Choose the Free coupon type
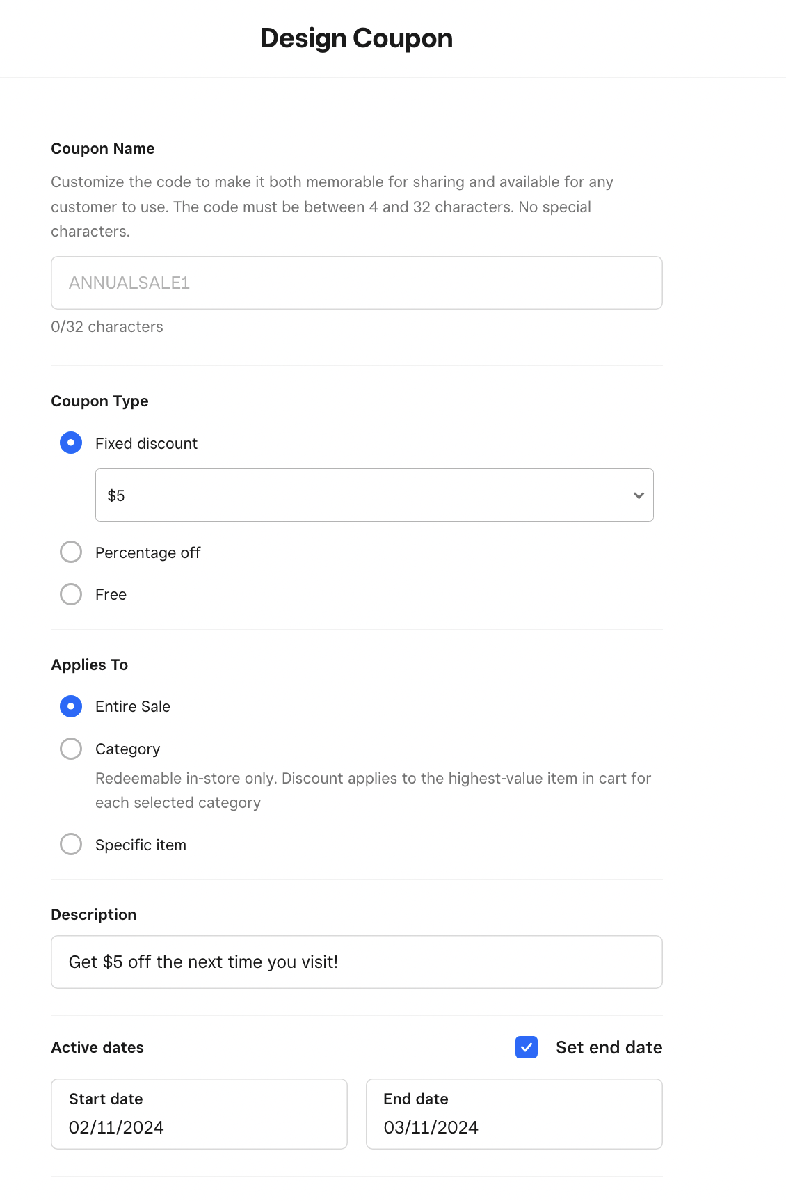This screenshot has width=786, height=1201. tap(71, 594)
